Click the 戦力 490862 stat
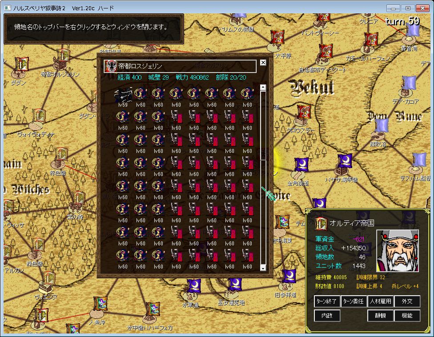This screenshot has width=434, height=337. (x=192, y=77)
